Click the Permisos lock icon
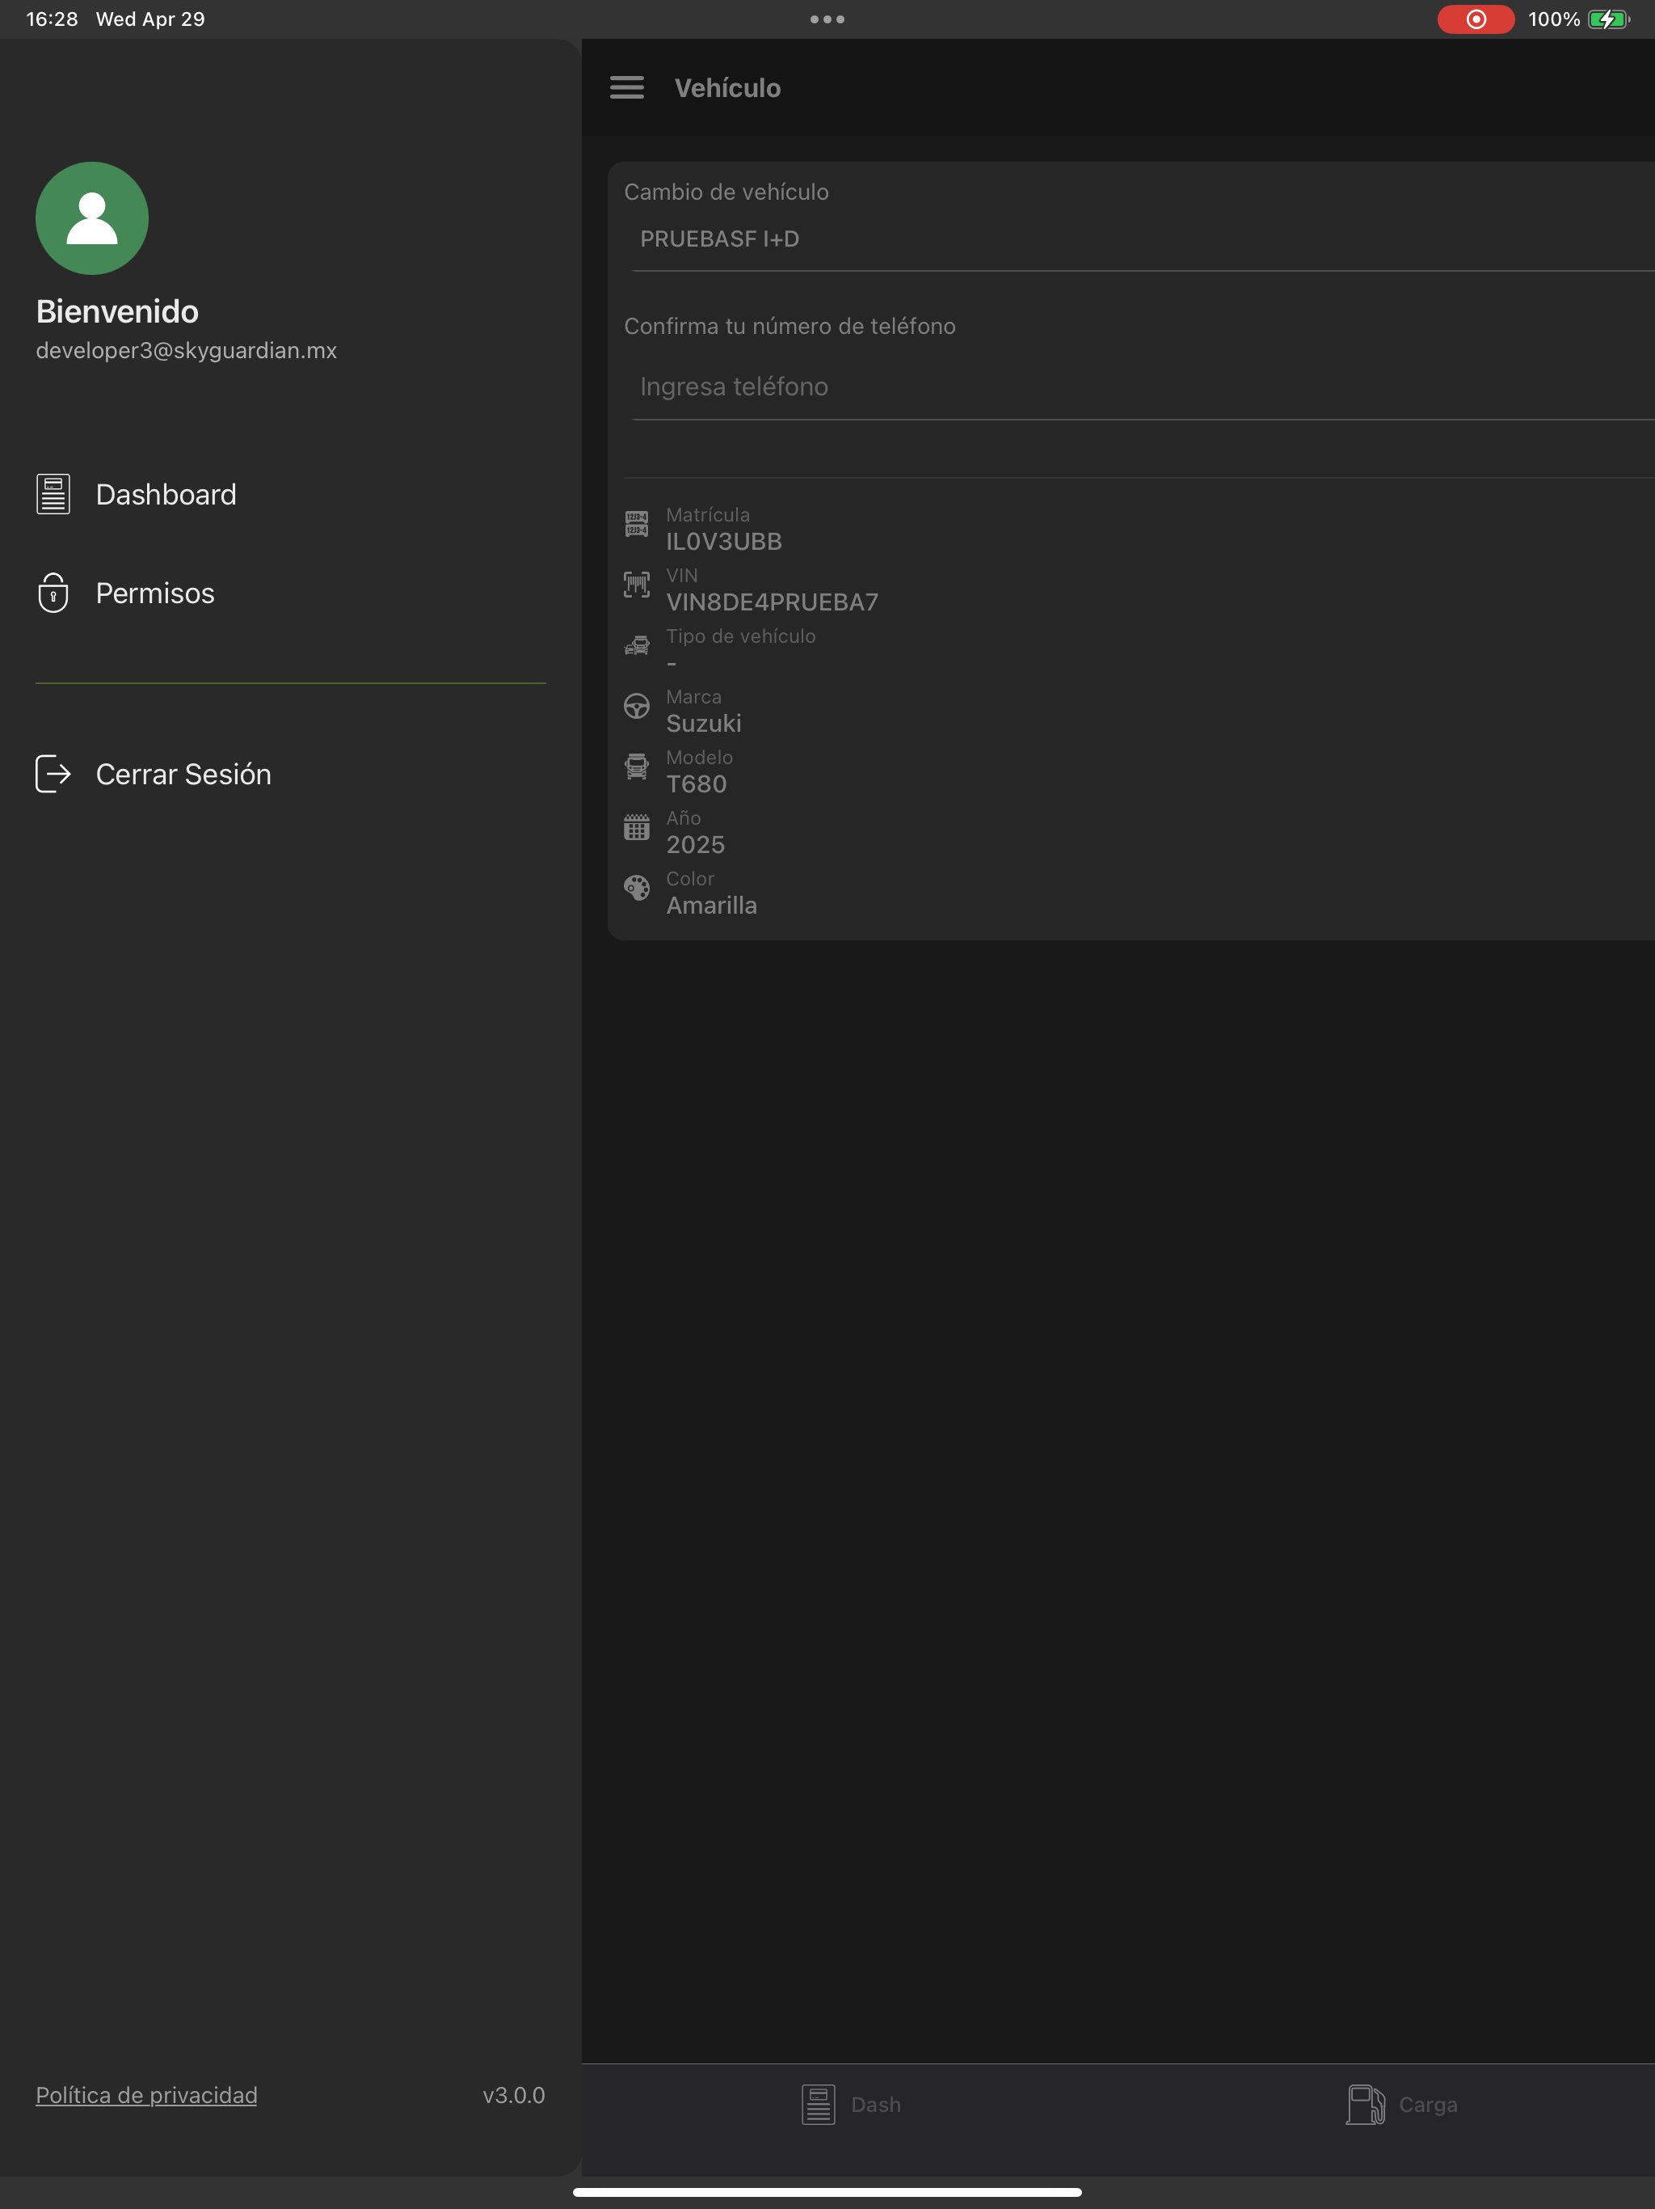The image size is (1655, 2209). 53,592
